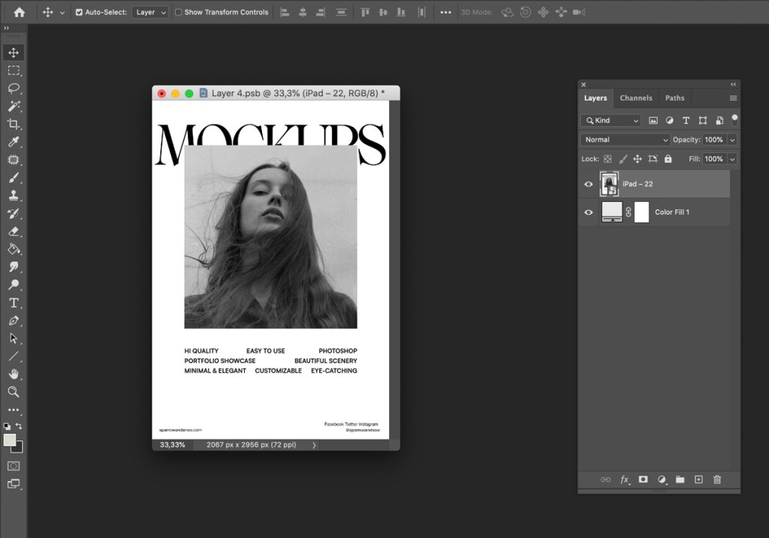The height and width of the screenshot is (538, 769).
Task: Select the Line tool
Action: click(14, 356)
